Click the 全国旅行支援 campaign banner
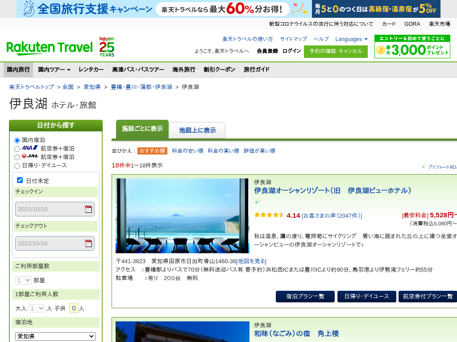 coord(164,9)
